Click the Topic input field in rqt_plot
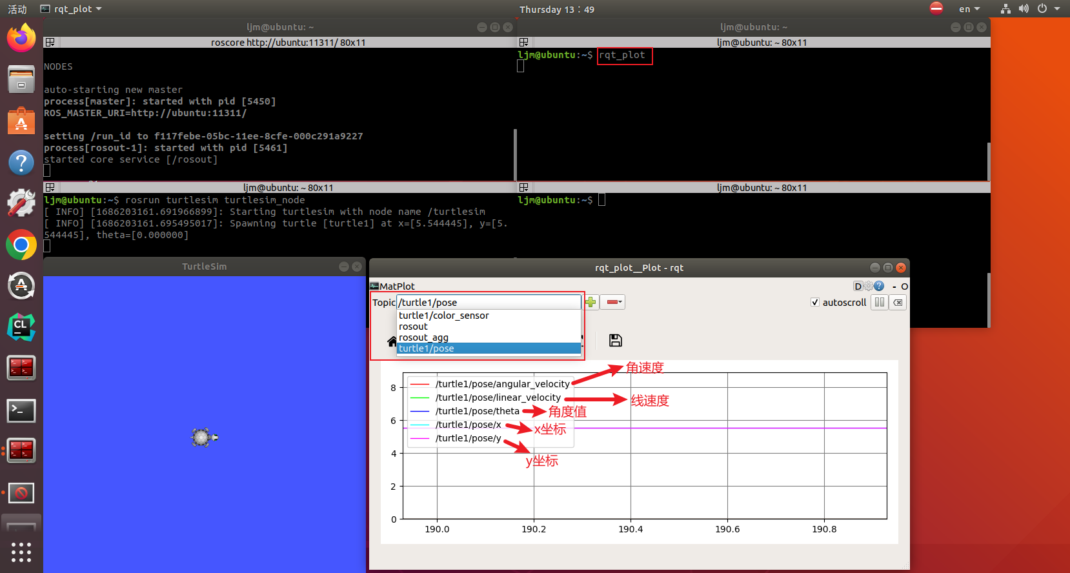 [489, 302]
